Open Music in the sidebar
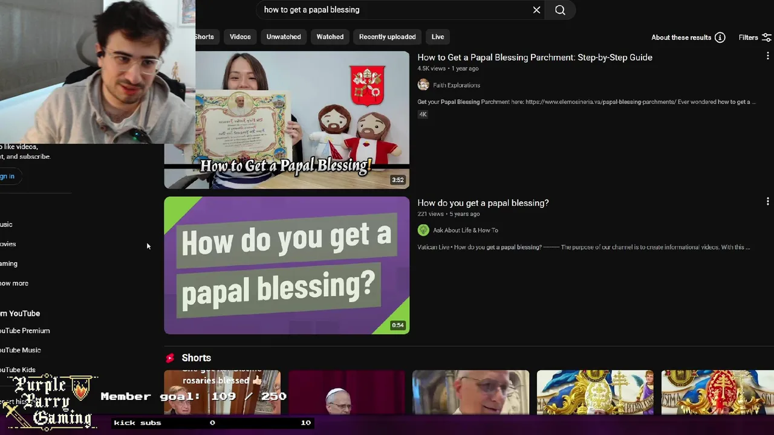This screenshot has width=774, height=435. click(7, 224)
